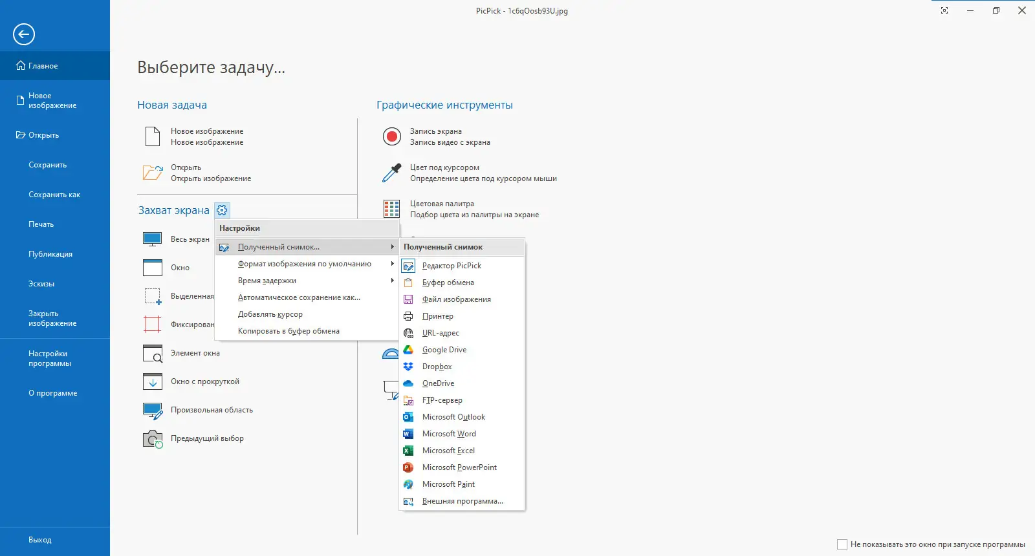Enable the don't show at startup checkbox
The width and height of the screenshot is (1035, 556).
pyautogui.click(x=842, y=544)
